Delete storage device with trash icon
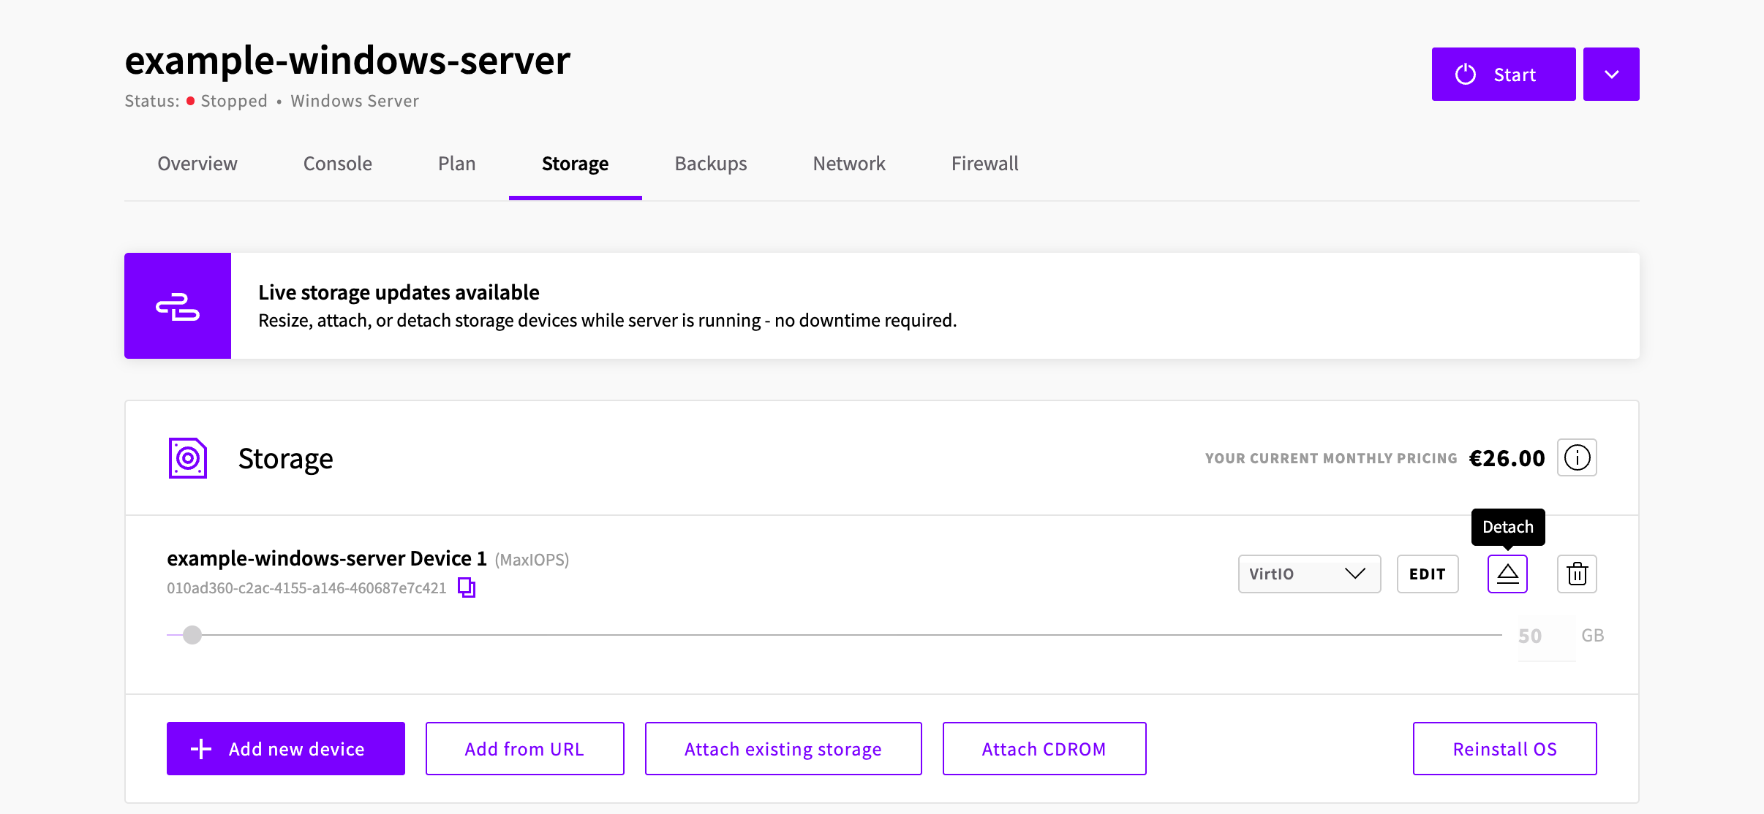Screen dimensions: 1764x814 click(x=1577, y=574)
